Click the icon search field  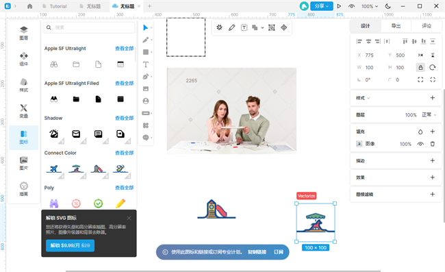pyautogui.click(x=89, y=27)
